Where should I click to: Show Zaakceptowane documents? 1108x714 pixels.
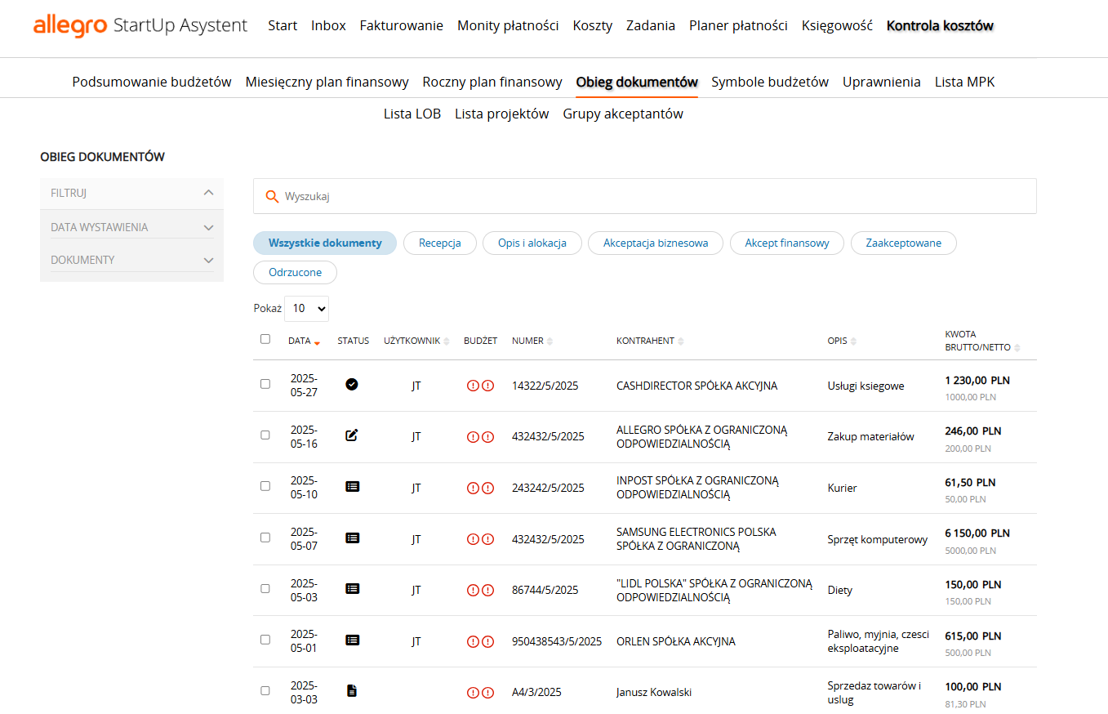coord(904,243)
